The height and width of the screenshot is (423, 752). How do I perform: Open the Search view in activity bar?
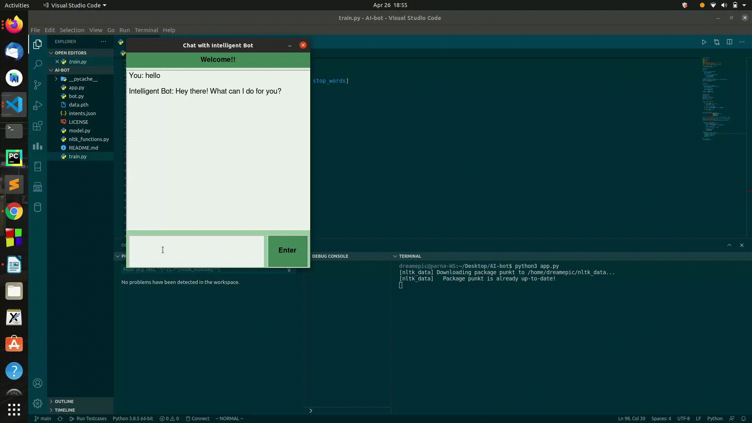[38, 65]
